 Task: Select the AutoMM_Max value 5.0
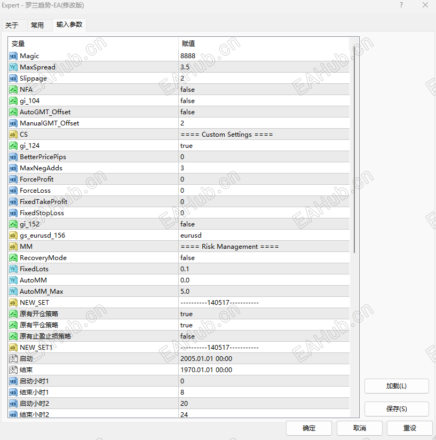point(185,292)
